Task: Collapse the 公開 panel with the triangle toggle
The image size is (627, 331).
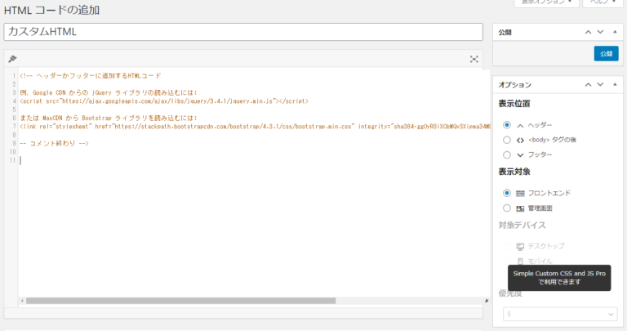Action: click(x=615, y=32)
